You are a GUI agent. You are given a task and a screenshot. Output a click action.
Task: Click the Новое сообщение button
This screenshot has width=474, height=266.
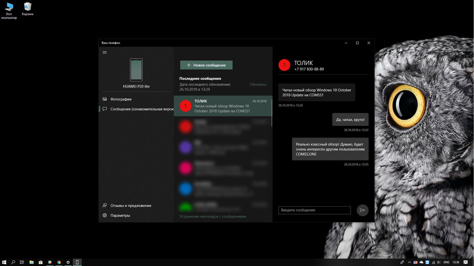[206, 65]
